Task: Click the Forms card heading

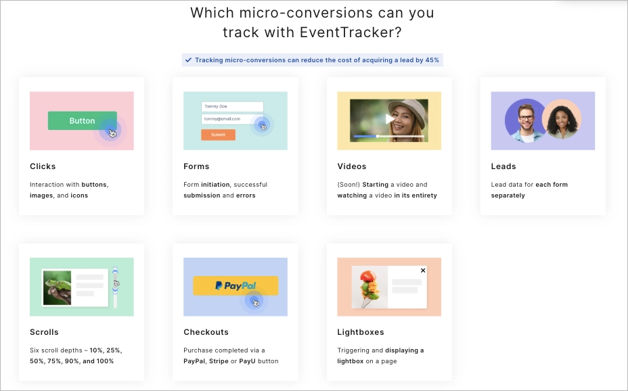Action: 196,166
